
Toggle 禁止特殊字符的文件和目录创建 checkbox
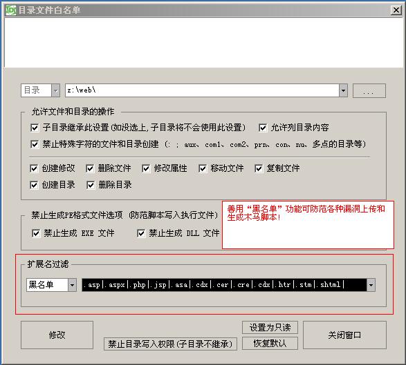pyautogui.click(x=35, y=144)
